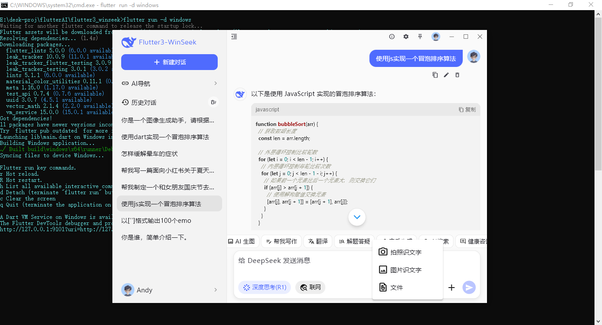
Task: Toggle 深度思考(R1) deep thinking chip
Action: pyautogui.click(x=264, y=288)
